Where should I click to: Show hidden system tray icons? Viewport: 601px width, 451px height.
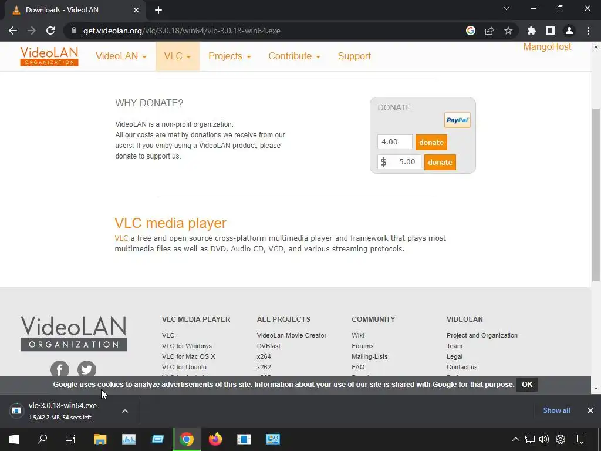point(515,439)
